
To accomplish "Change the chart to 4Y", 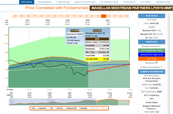I will pyautogui.click(x=115, y=16).
